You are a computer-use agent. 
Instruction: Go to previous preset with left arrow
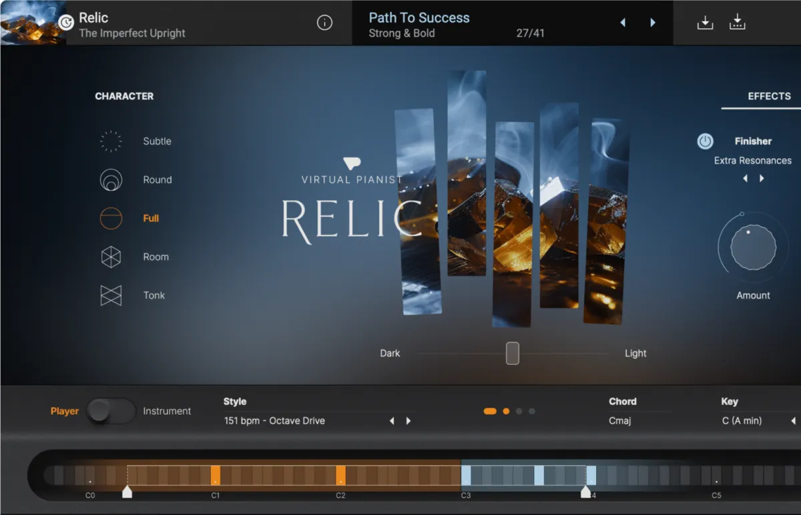pos(623,23)
